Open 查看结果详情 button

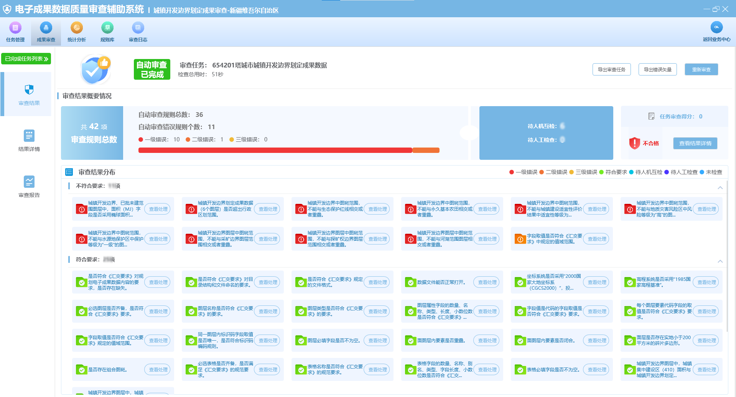coord(695,143)
